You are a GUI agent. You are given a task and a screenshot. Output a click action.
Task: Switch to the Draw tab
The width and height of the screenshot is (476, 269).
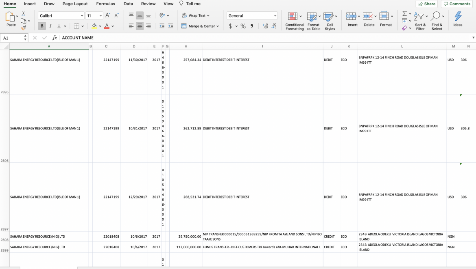[49, 4]
